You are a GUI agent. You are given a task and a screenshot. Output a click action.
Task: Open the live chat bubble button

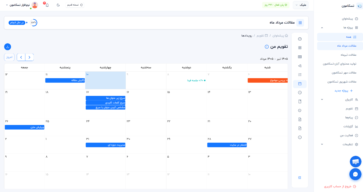(x=355, y=174)
